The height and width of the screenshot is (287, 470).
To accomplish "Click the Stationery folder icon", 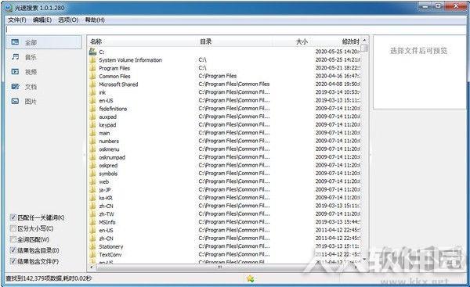I will click(x=92, y=246).
